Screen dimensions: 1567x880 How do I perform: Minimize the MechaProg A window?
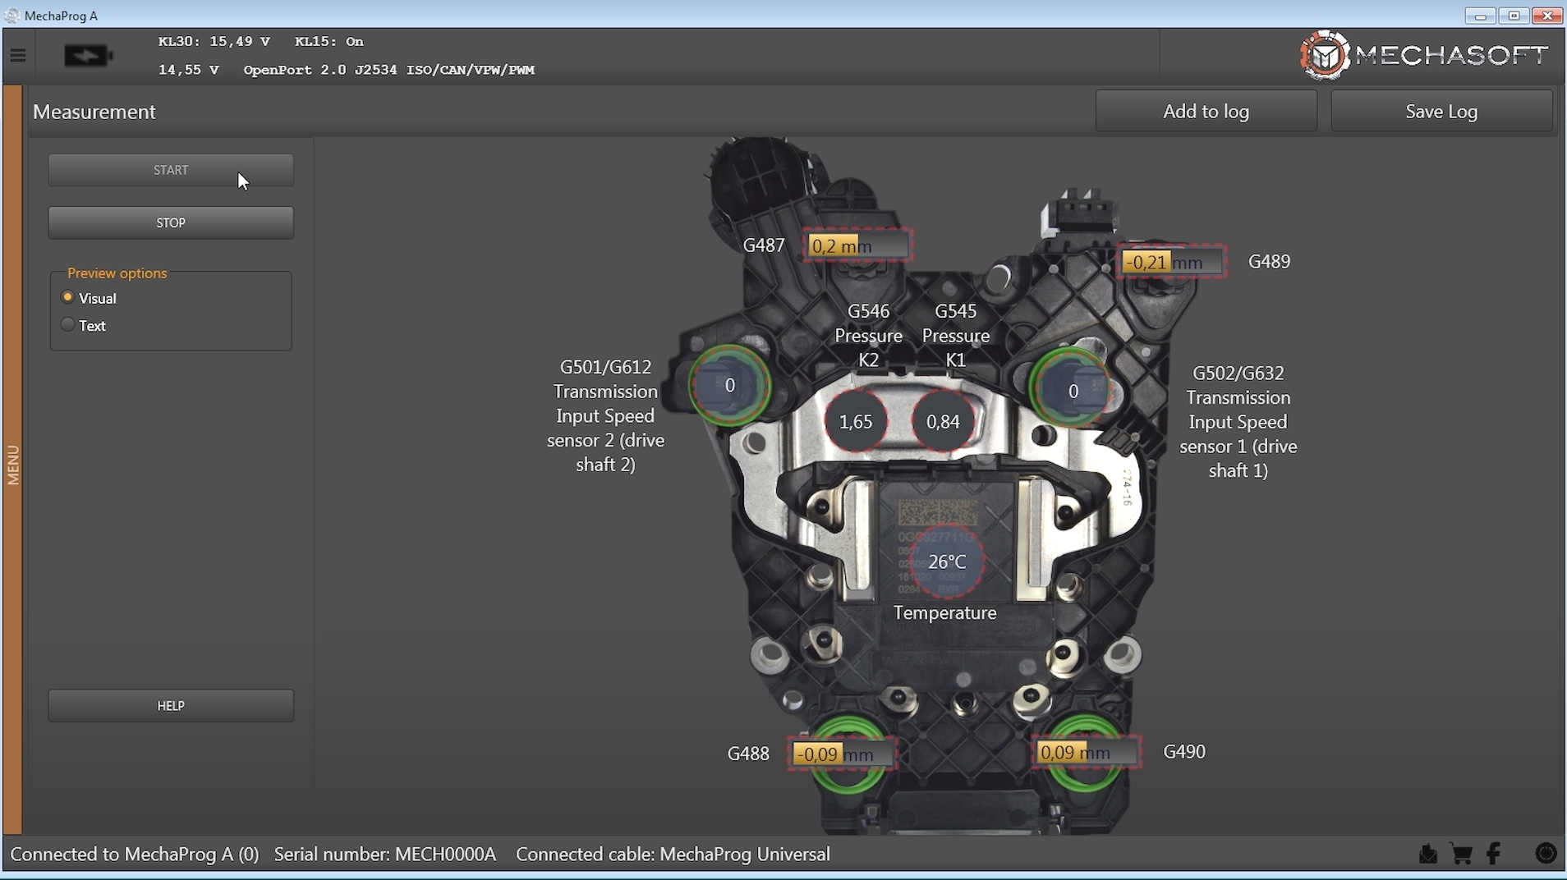pos(1480,16)
